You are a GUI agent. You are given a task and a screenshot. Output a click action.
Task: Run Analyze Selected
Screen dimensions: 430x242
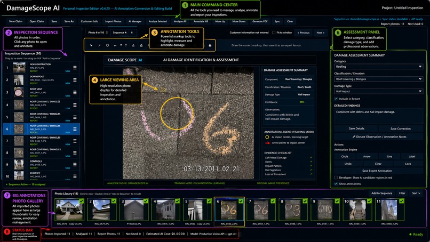point(158,21)
